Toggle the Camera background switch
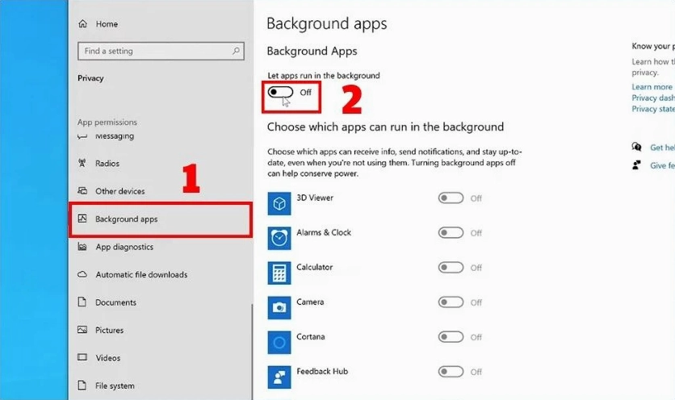Screen dimensions: 675x400 coord(451,302)
